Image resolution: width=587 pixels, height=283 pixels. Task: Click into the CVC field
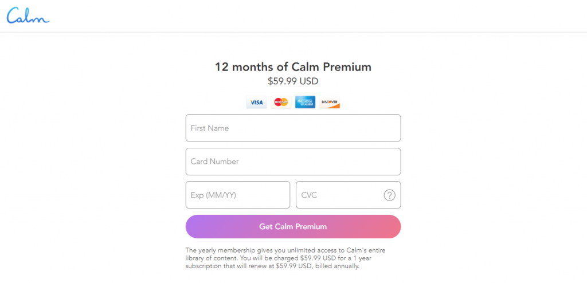click(x=348, y=195)
